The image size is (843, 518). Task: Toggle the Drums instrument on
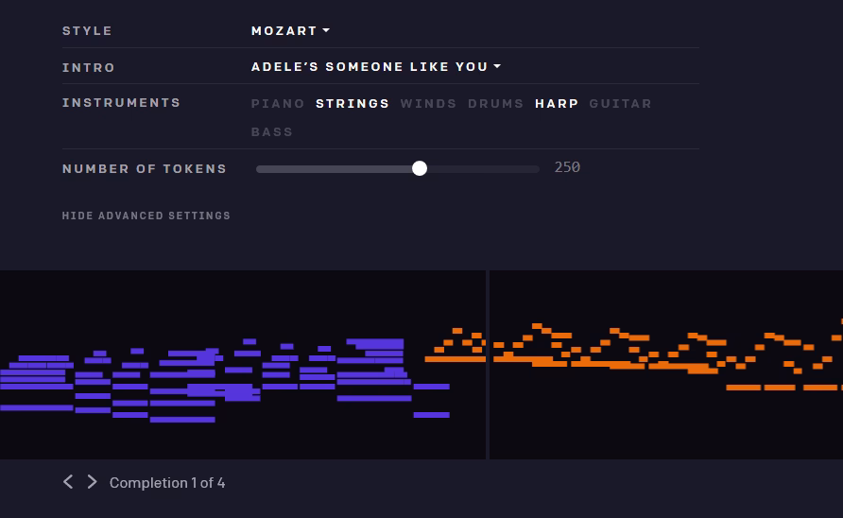tap(495, 104)
